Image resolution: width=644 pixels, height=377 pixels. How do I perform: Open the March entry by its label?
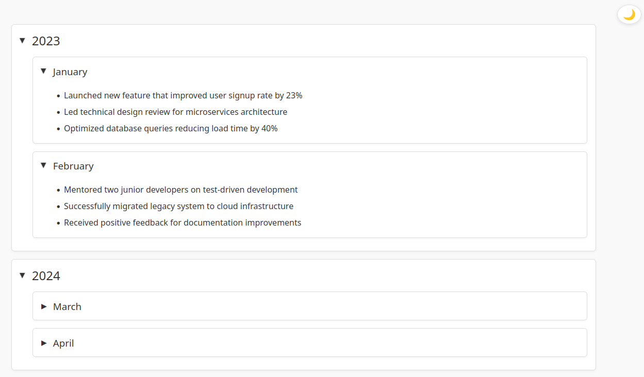67,307
